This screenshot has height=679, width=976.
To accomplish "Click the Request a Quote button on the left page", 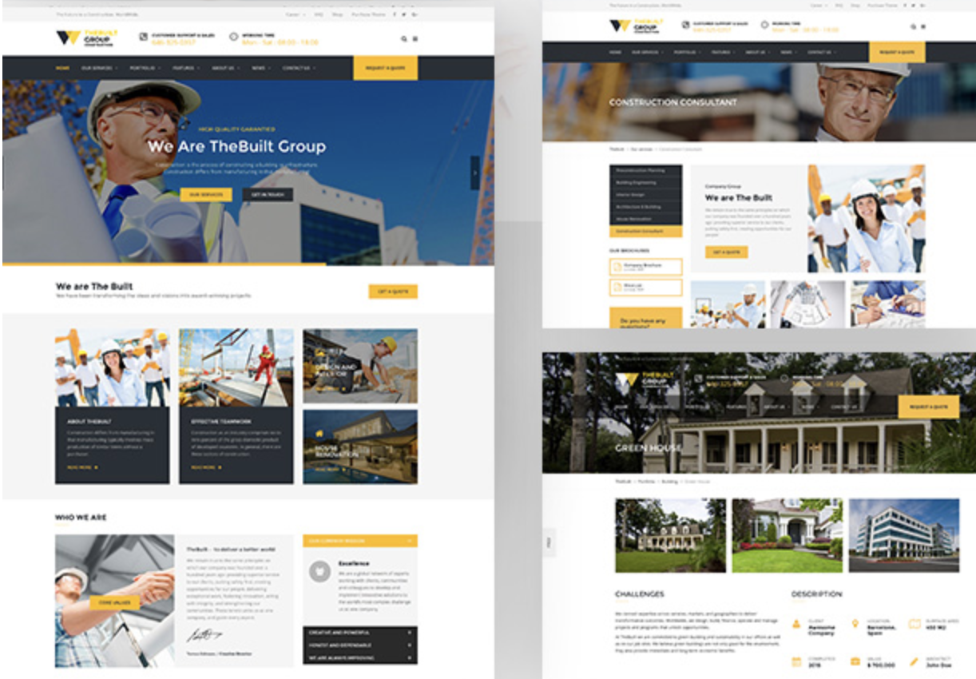I will (x=386, y=68).
